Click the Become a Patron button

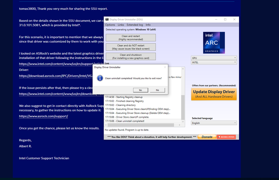pyautogui.click(x=226, y=137)
